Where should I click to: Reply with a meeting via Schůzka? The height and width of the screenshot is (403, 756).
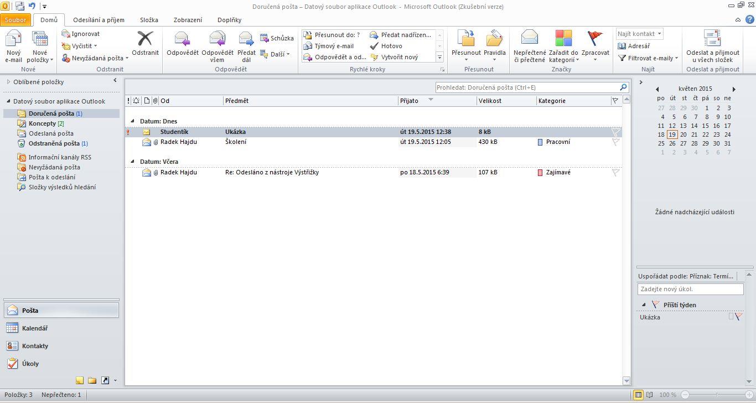[x=277, y=38]
